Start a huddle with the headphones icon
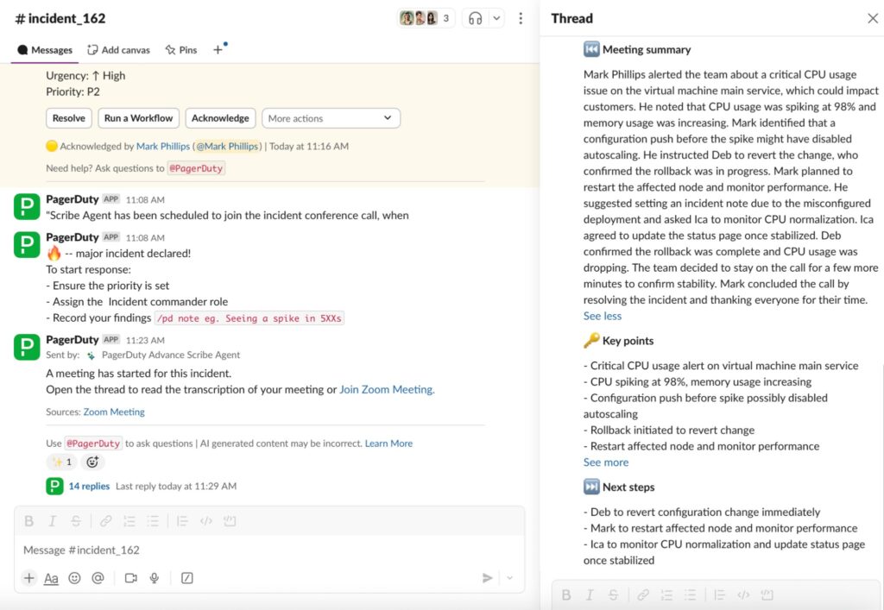This screenshot has width=884, height=610. 475,18
